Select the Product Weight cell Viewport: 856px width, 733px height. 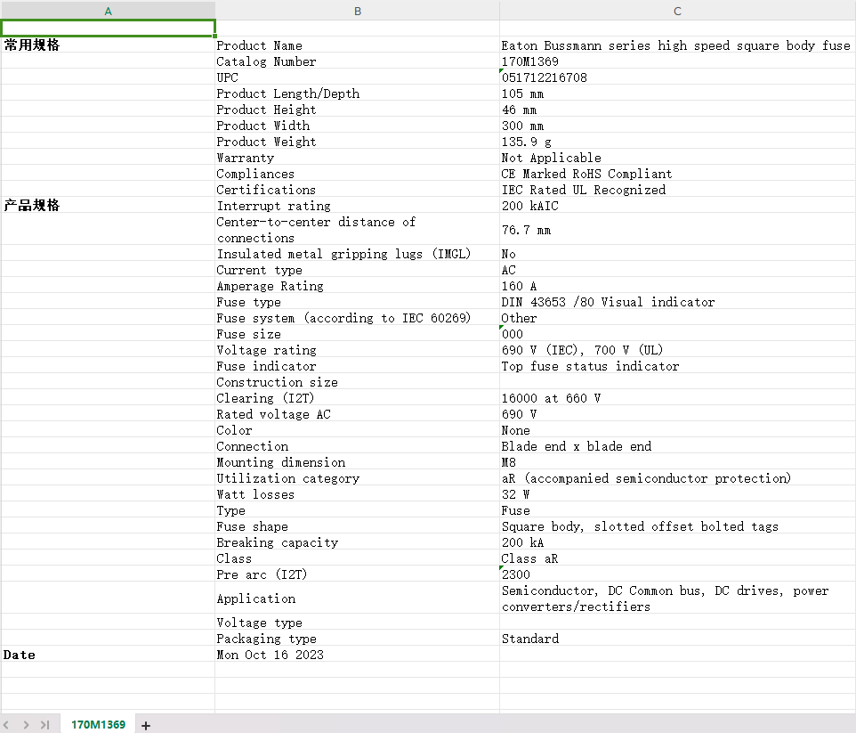(x=357, y=142)
